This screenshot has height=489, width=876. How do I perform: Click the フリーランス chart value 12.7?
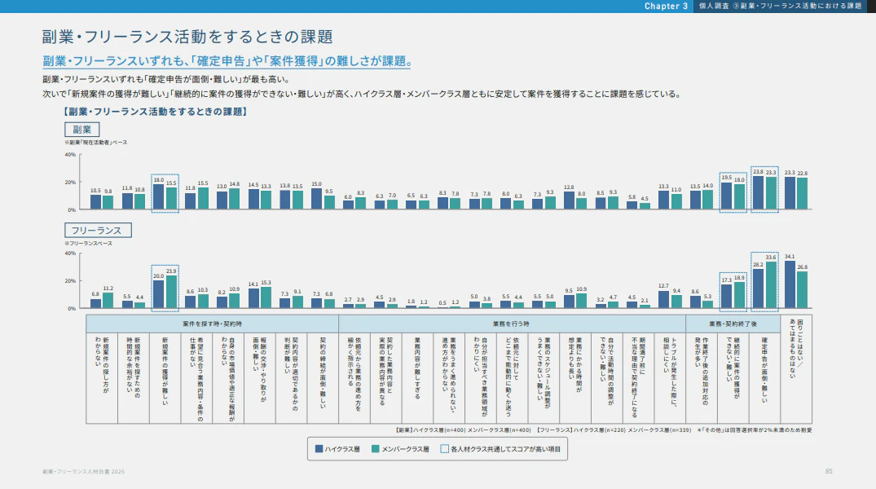663,286
